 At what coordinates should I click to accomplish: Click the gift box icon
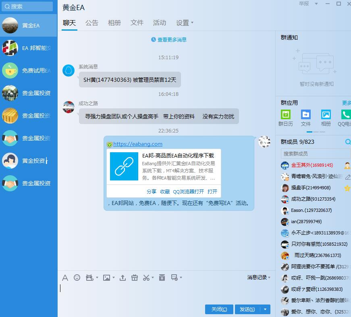point(135,278)
